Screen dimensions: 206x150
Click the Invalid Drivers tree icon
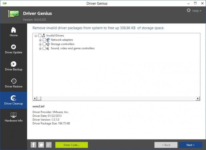point(44,36)
